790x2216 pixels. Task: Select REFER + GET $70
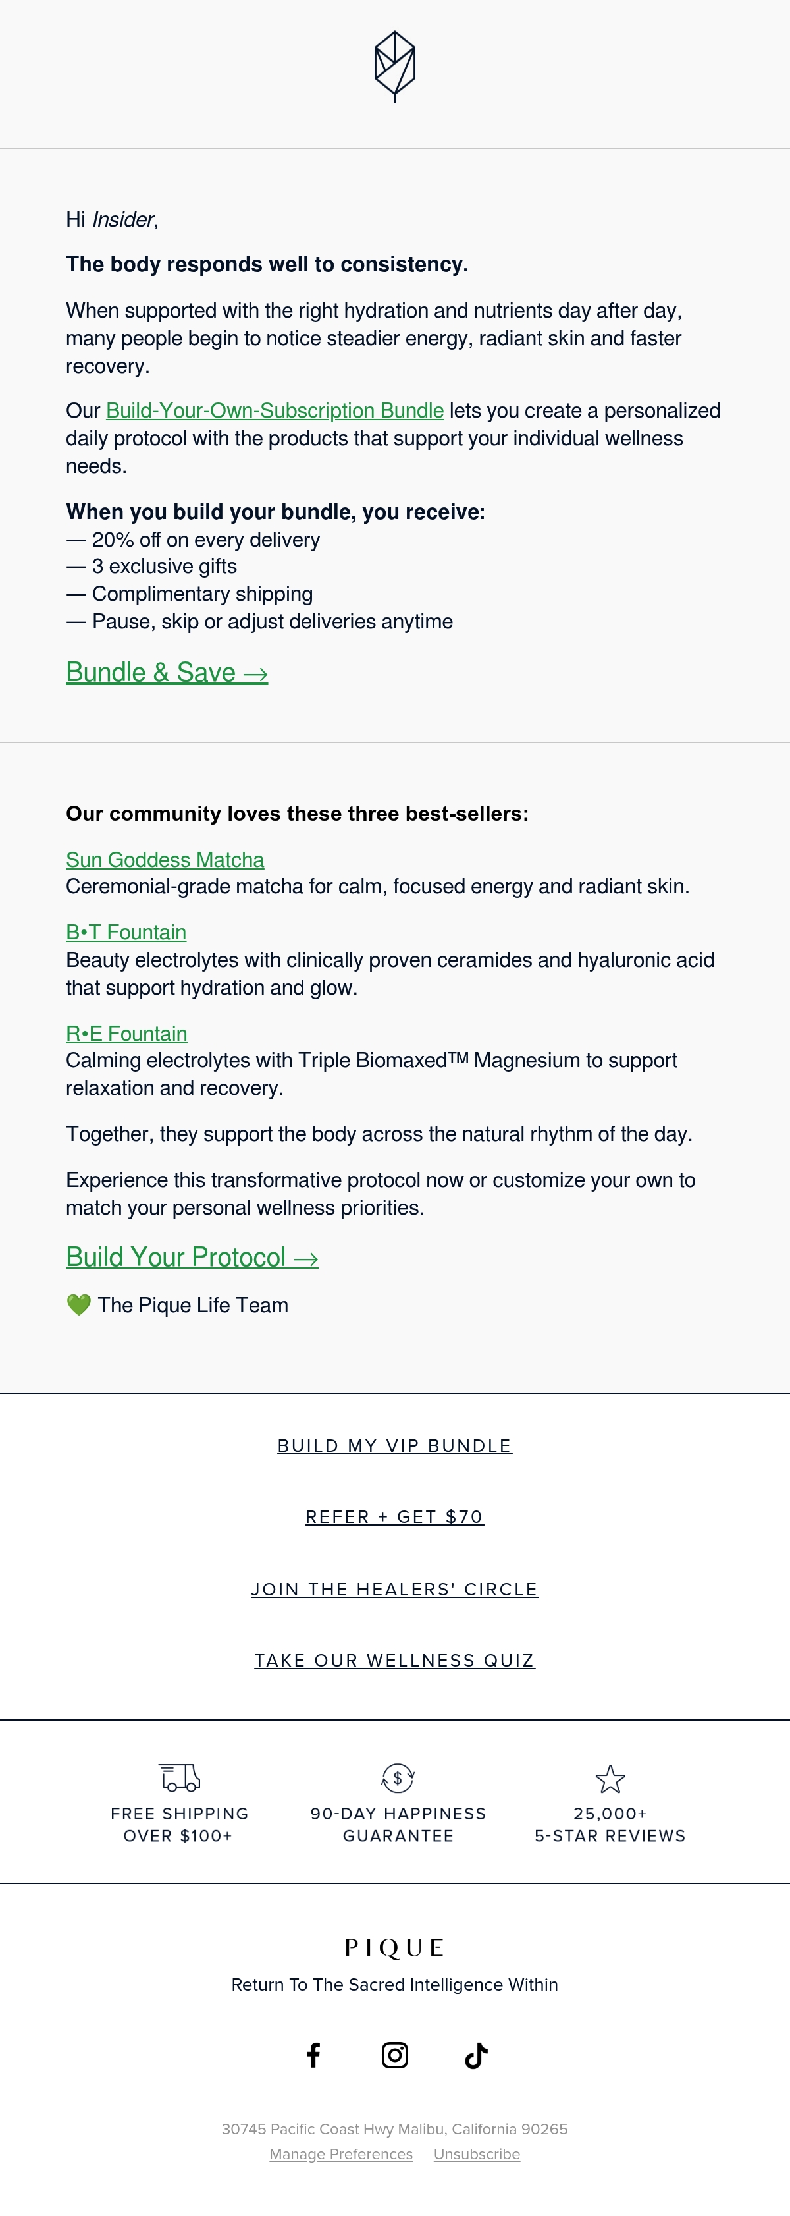point(394,1516)
